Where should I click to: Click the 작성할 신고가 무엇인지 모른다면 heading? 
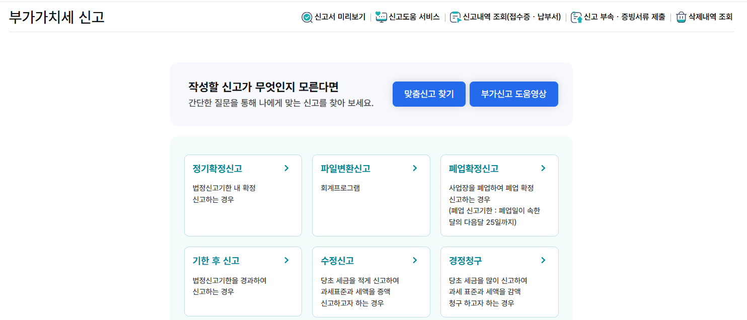263,87
